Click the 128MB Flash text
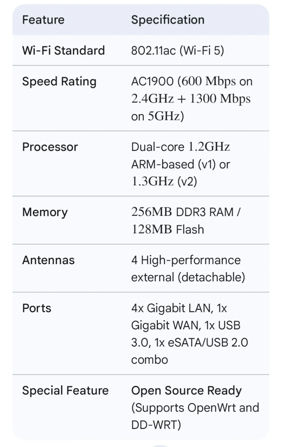 [x=168, y=229]
